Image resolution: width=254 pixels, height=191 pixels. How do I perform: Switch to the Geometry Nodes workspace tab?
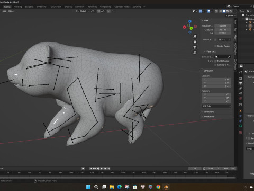click(x=122, y=7)
